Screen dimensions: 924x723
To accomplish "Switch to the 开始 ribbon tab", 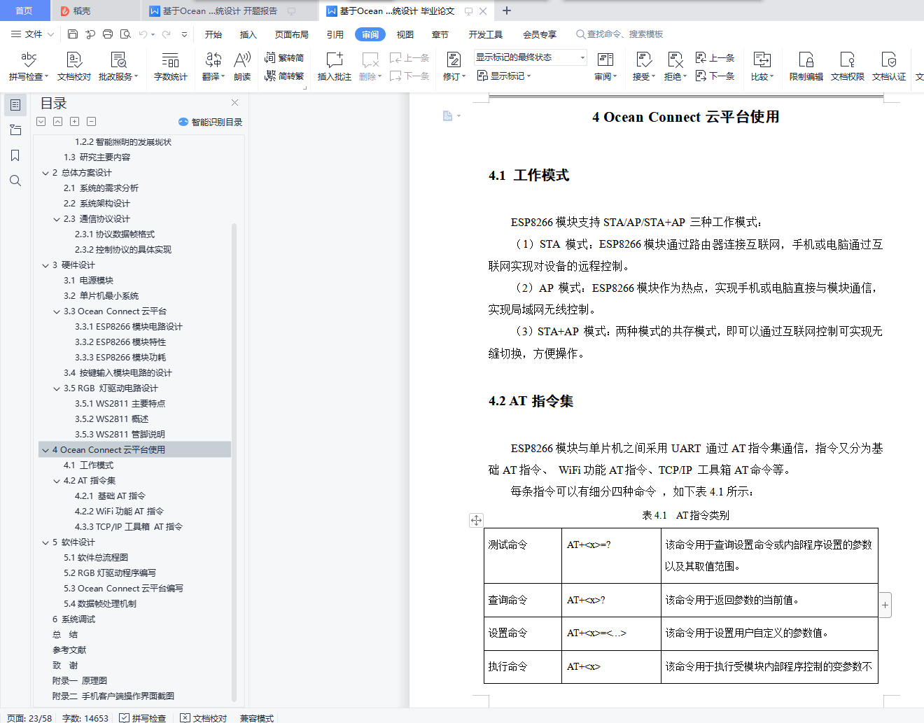I will coord(213,34).
